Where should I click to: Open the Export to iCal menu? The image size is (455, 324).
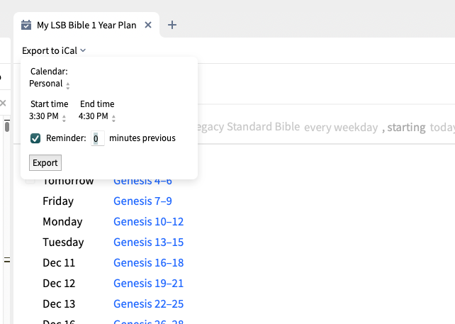pos(54,50)
